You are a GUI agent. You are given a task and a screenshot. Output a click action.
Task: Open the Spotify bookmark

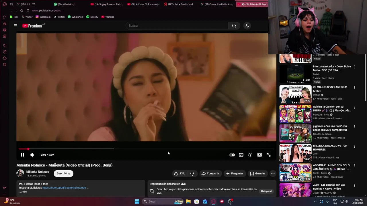tap(92, 17)
